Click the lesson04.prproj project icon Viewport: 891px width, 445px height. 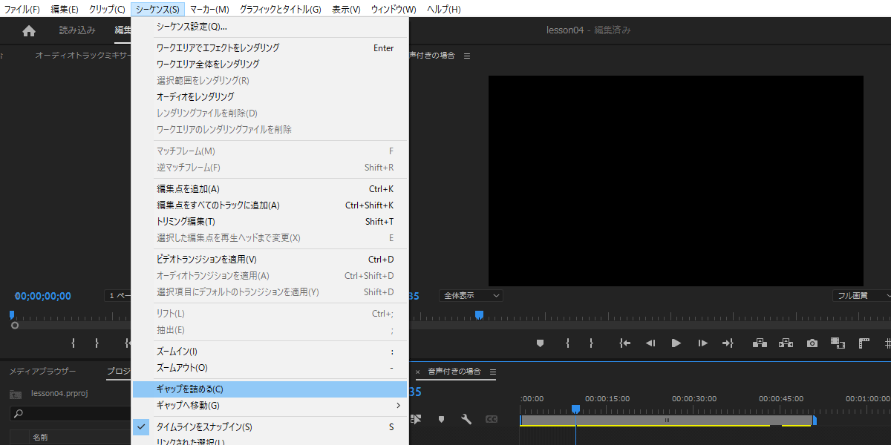[15, 393]
